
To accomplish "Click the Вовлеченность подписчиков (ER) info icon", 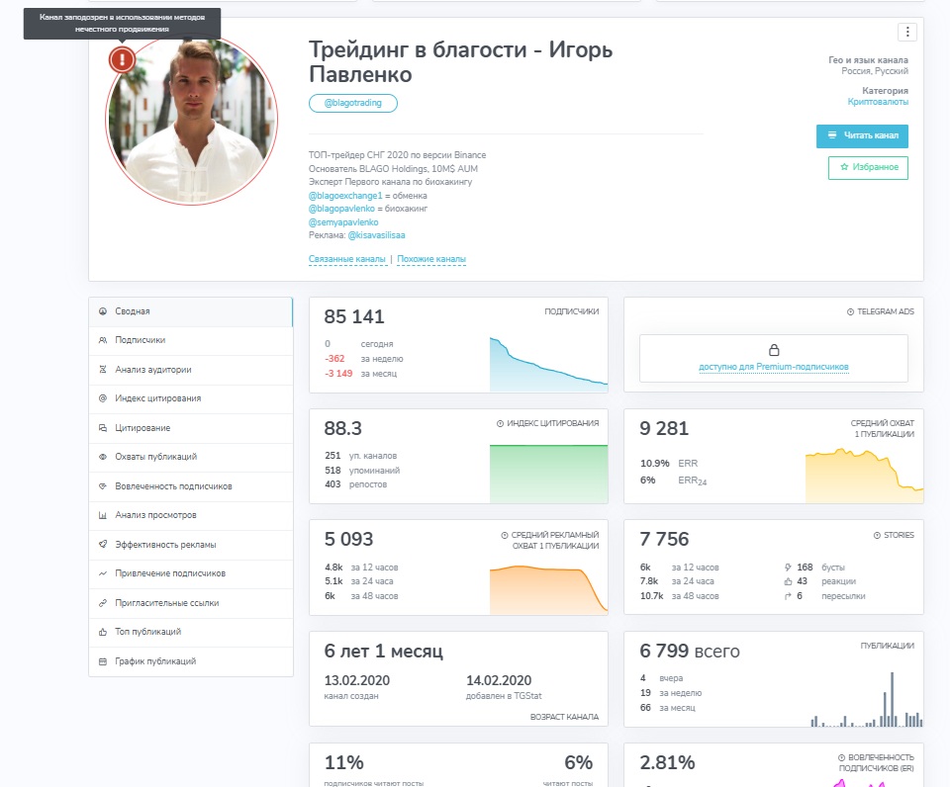I will 841,758.
